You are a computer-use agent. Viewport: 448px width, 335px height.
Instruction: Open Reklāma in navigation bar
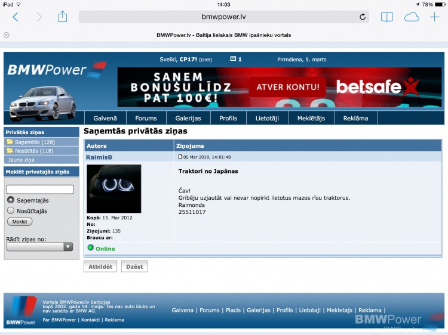[355, 118]
